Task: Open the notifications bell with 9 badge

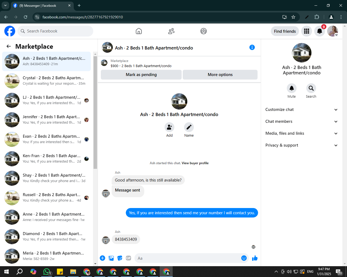Action: 320,31
